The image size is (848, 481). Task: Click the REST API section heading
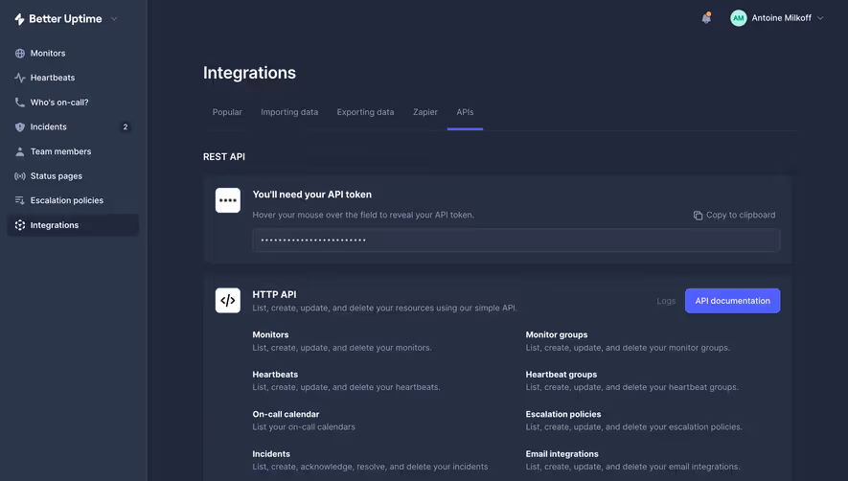click(x=224, y=156)
